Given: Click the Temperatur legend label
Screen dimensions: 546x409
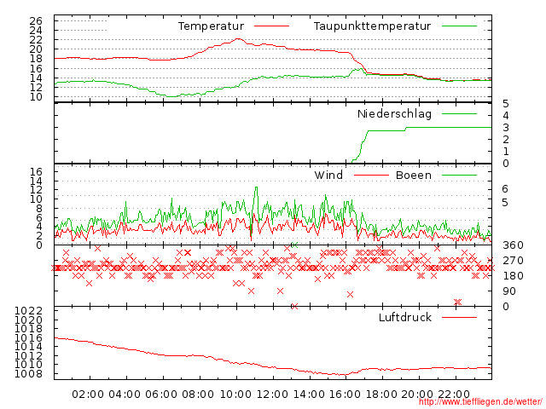Looking at the screenshot, I should (211, 26).
